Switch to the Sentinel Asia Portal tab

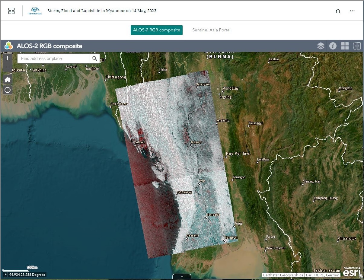pyautogui.click(x=211, y=30)
